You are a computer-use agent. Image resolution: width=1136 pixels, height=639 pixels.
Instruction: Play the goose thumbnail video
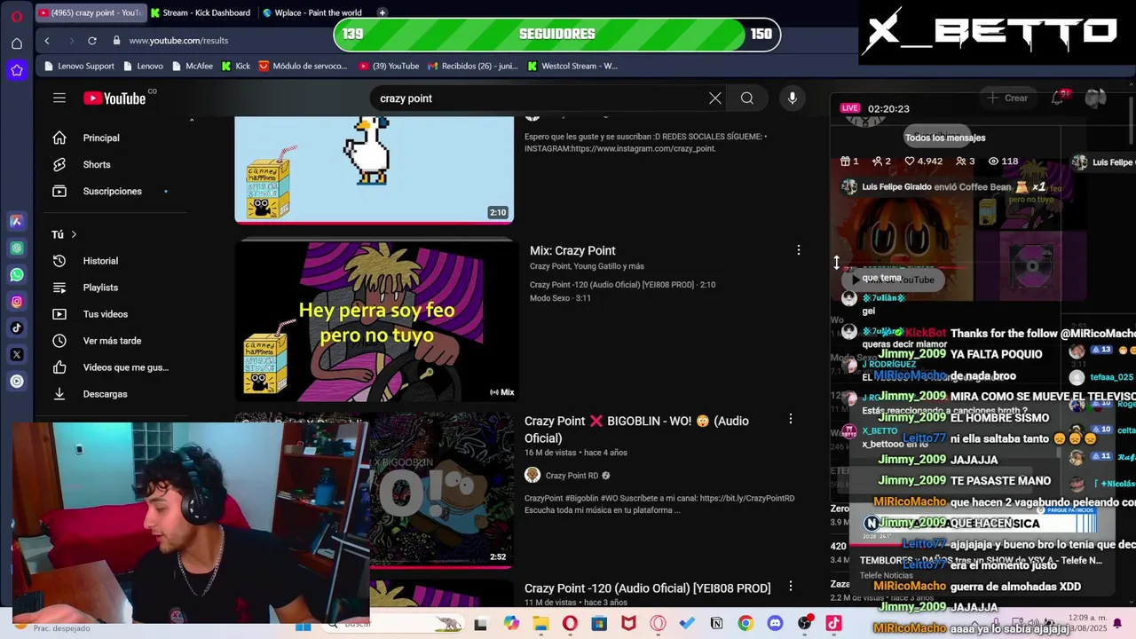click(374, 169)
